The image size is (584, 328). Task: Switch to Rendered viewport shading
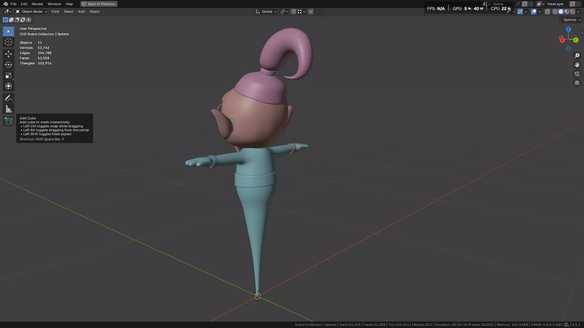[x=572, y=12]
